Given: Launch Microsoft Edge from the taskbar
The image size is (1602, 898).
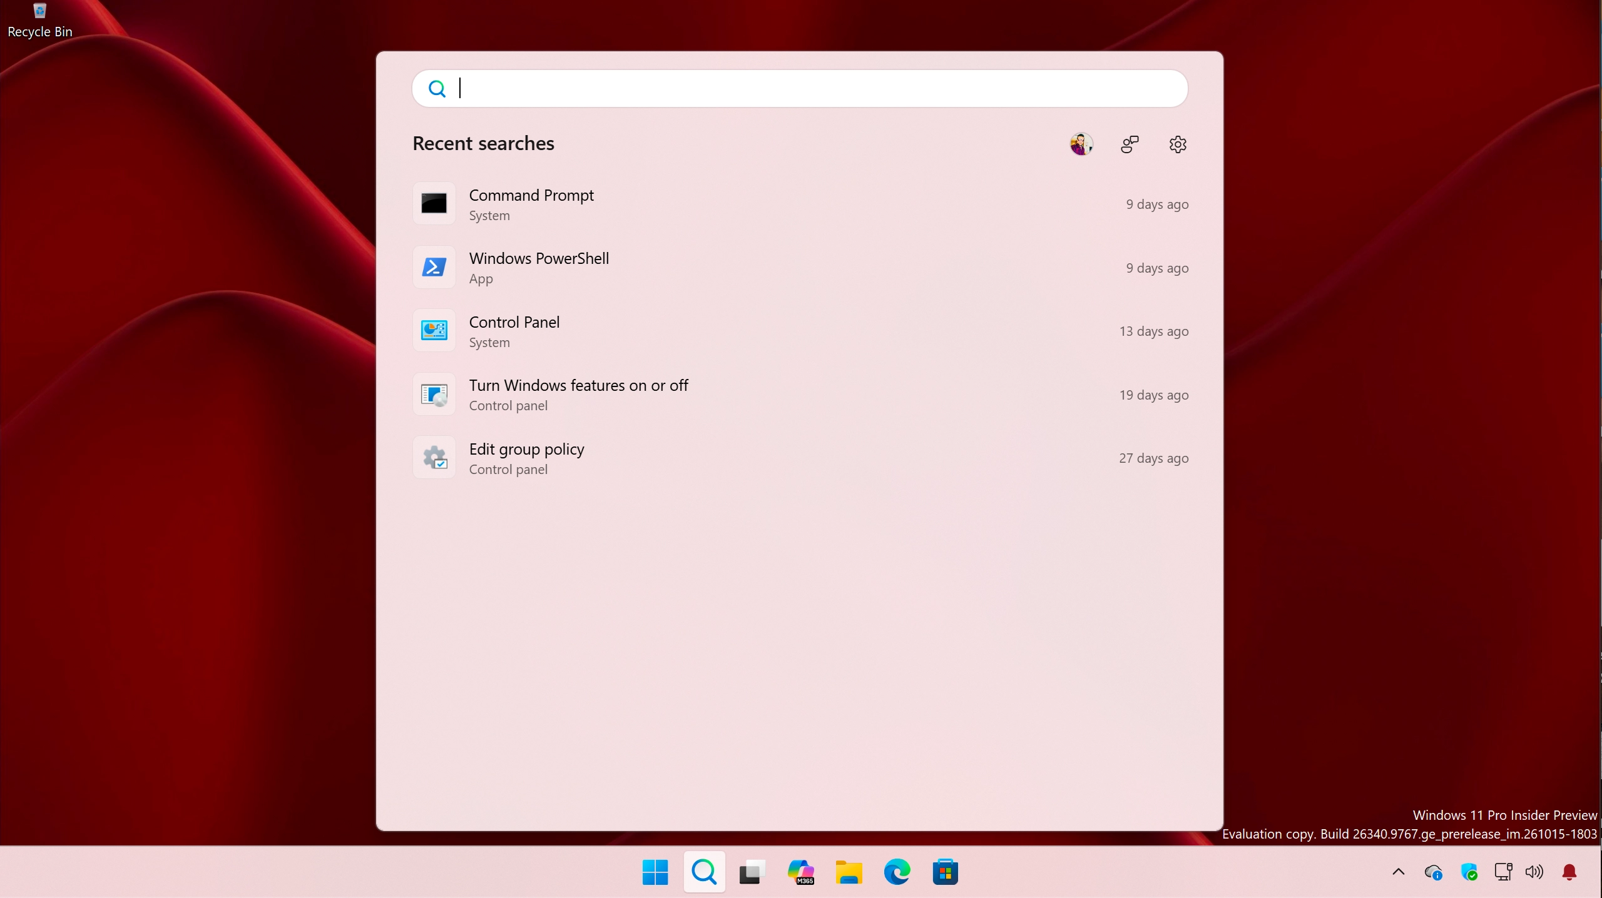Looking at the screenshot, I should (x=897, y=872).
